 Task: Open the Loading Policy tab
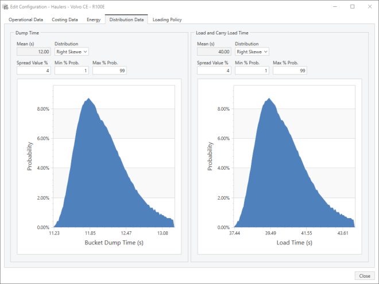(167, 20)
